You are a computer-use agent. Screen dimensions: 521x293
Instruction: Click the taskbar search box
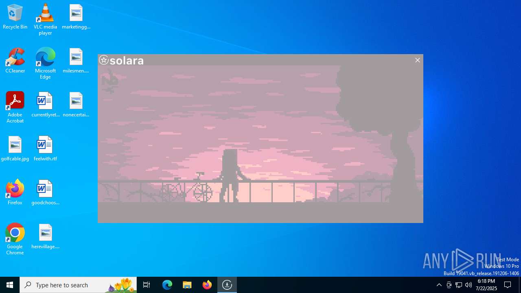point(78,285)
